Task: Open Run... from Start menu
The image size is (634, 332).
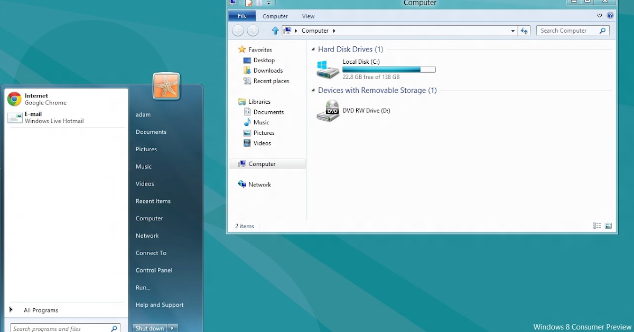Action: [143, 288]
